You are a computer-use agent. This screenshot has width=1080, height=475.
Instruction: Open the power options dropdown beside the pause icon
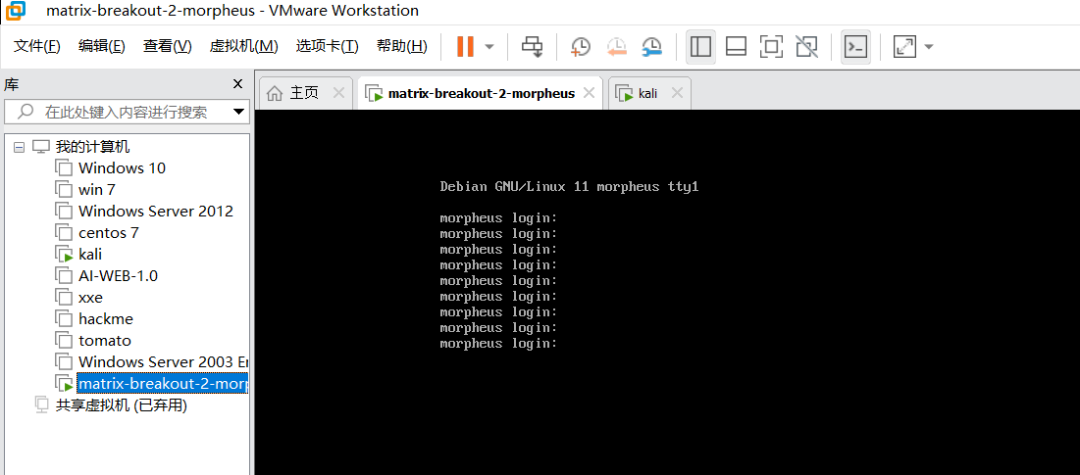[489, 47]
